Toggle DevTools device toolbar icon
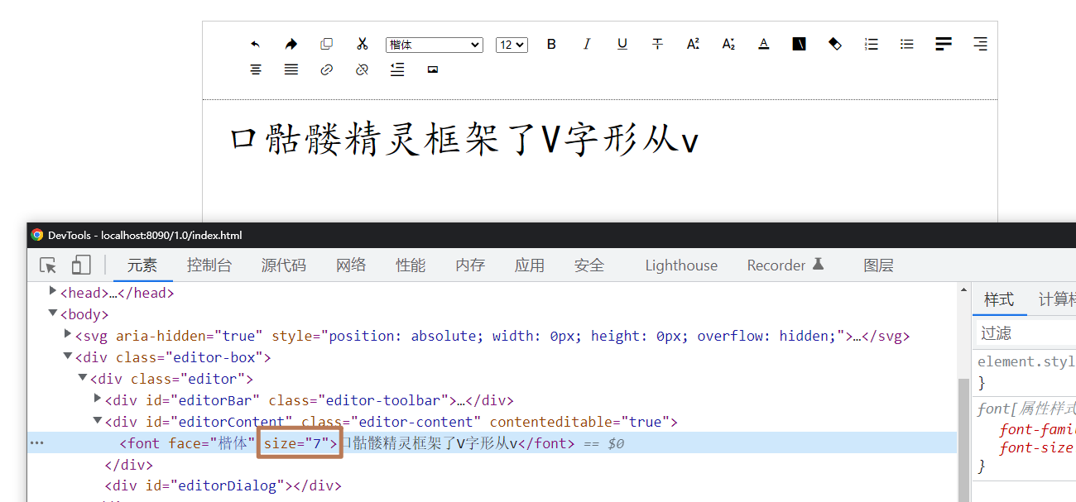The height and width of the screenshot is (502, 1076). (80, 265)
